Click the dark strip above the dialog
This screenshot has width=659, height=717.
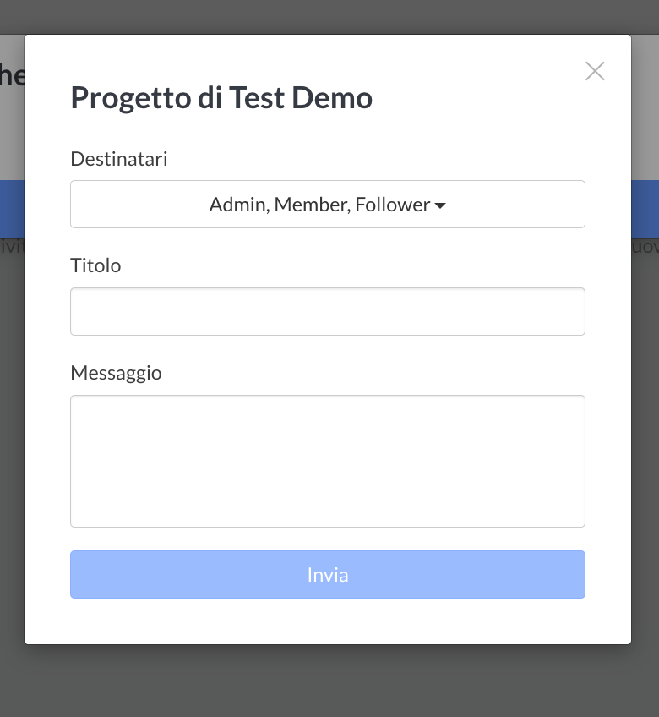click(328, 17)
